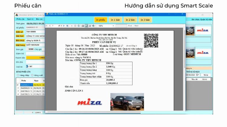Open export save dropdown in report toolbar
This screenshot has height=127, width=227.
click(94, 26)
